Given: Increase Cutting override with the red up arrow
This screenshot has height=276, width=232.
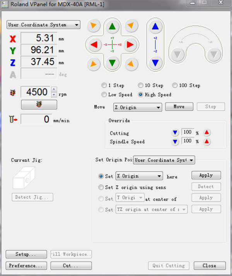Looking at the screenshot, I should click(x=206, y=132).
